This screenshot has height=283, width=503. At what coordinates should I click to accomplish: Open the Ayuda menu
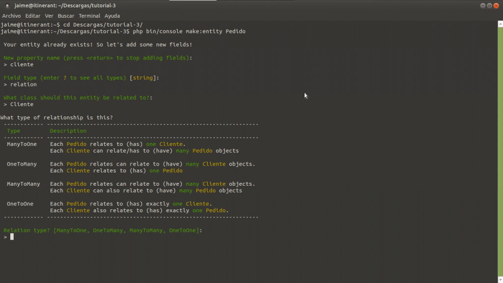coord(112,16)
